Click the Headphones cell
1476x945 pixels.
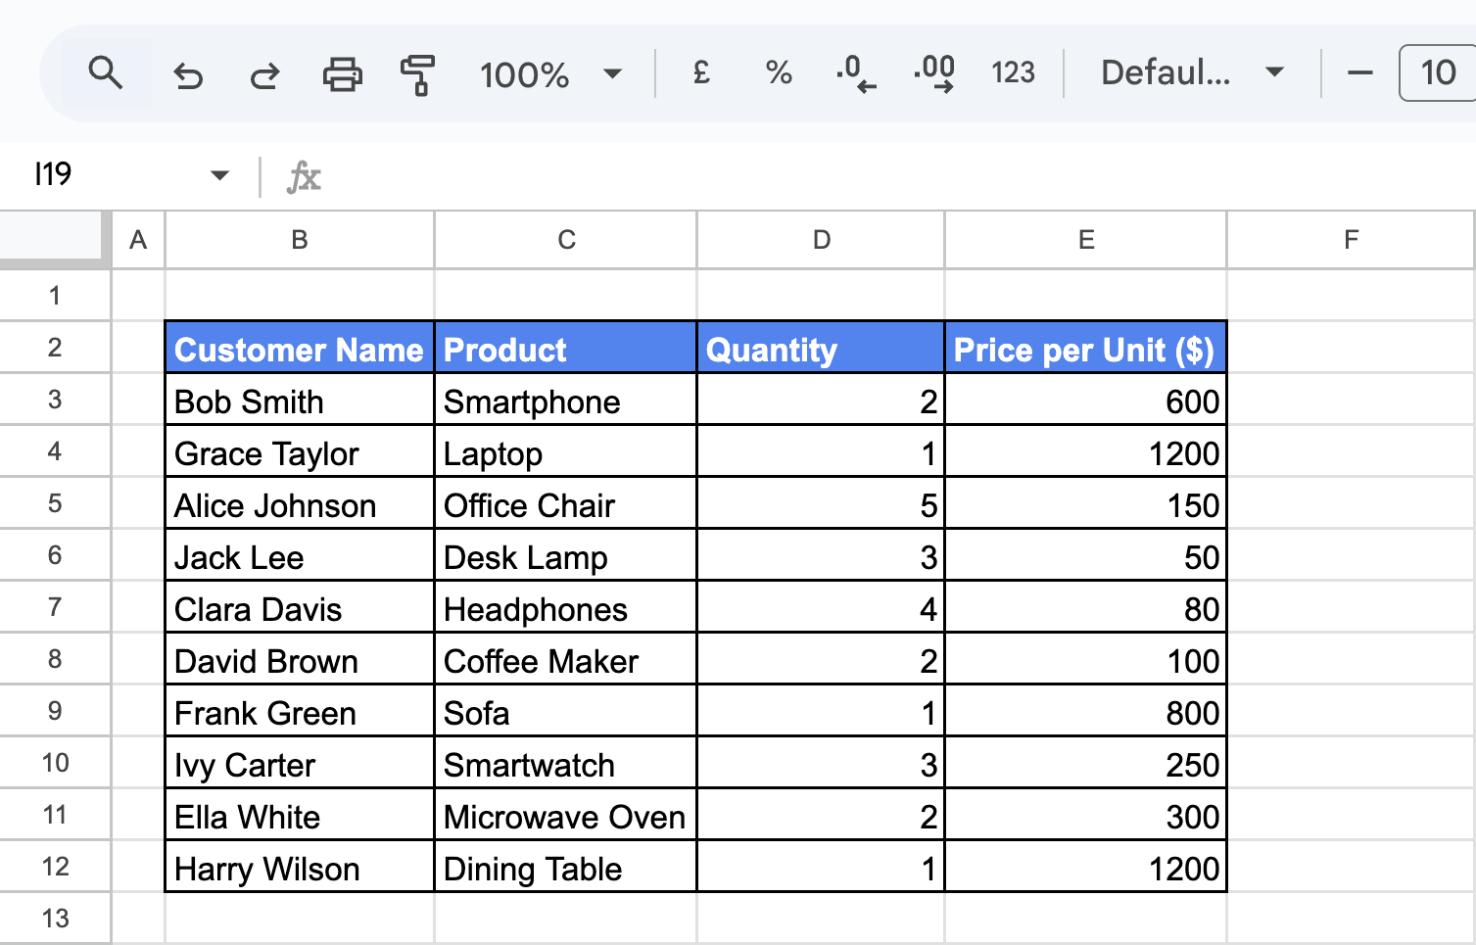coord(566,607)
